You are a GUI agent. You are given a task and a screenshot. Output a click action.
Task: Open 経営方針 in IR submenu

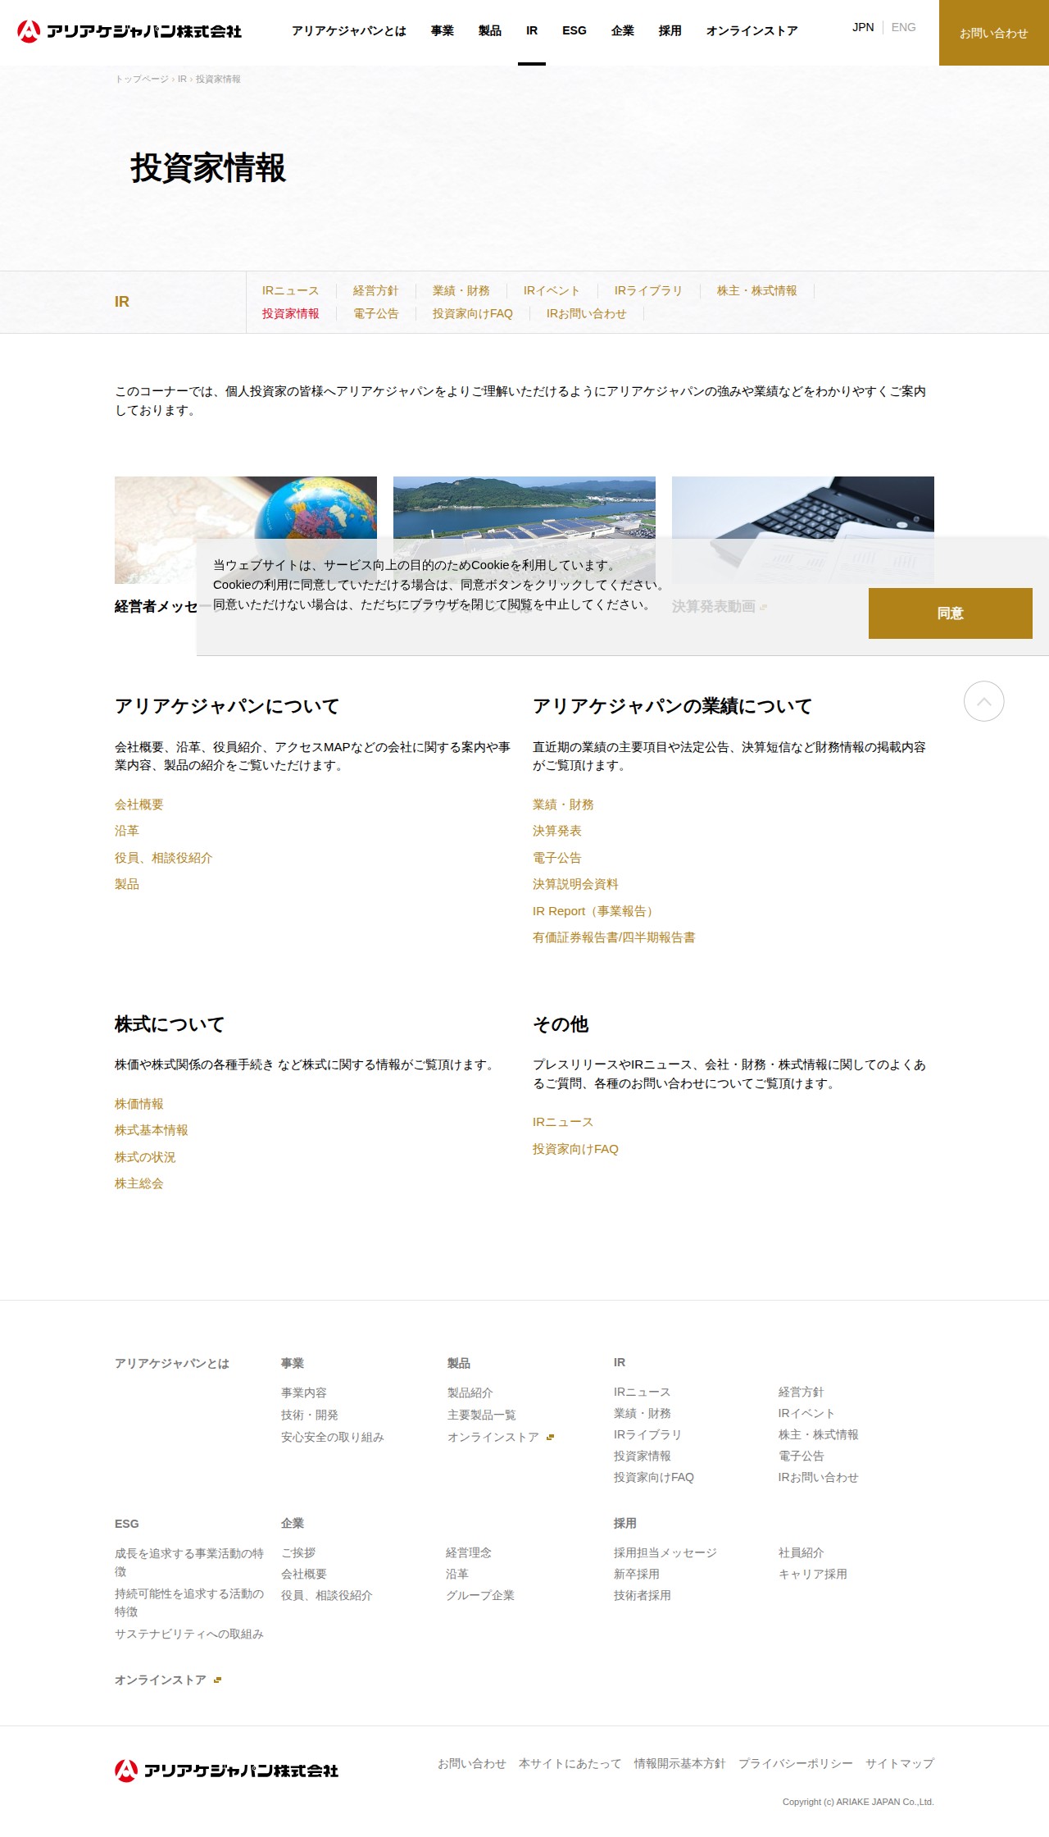click(x=376, y=290)
